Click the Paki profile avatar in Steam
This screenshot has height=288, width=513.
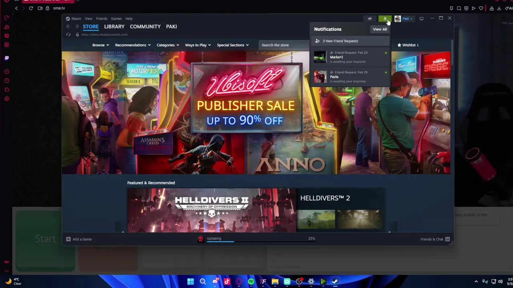click(x=398, y=18)
